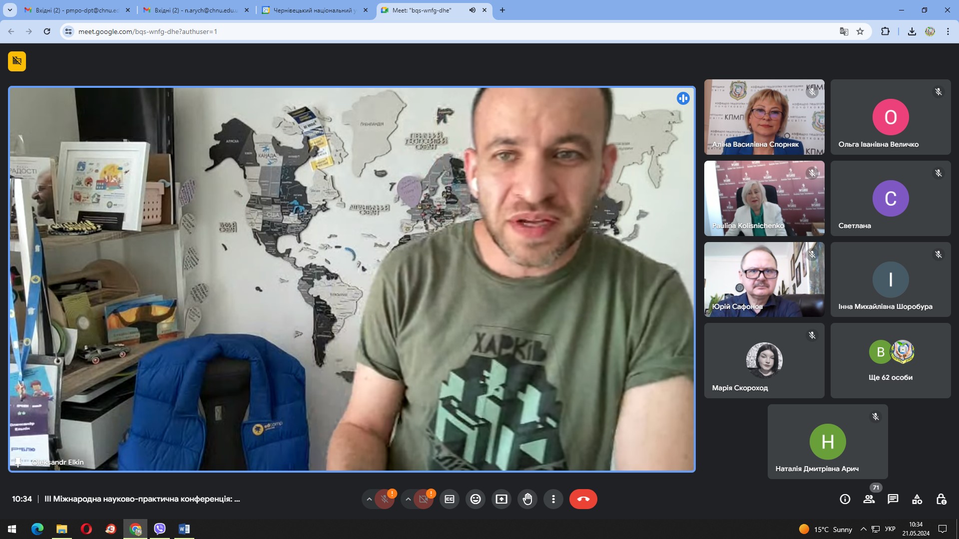
Task: Click the present screen icon
Action: [x=501, y=499]
